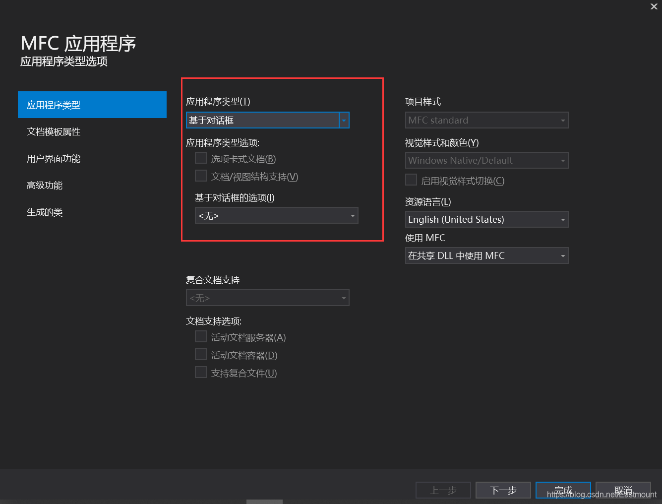Click the 下一步 button
662x504 pixels.
503,490
